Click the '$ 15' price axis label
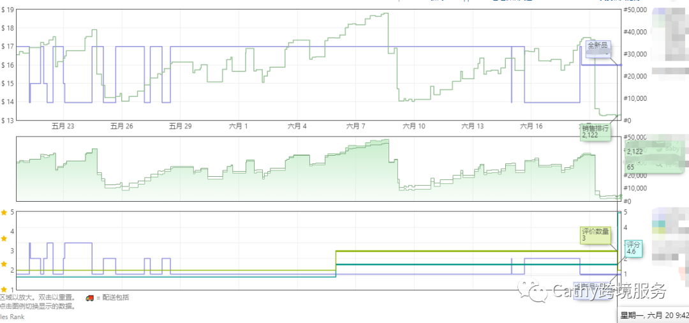 (x=8, y=84)
